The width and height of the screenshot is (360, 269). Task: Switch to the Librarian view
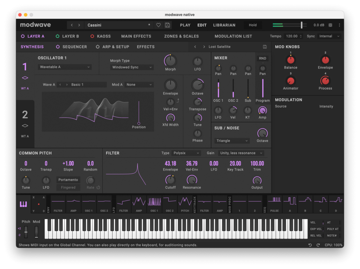point(224,25)
